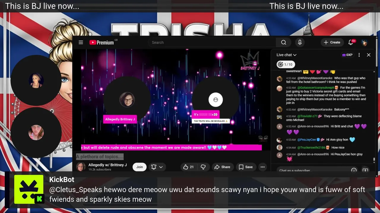This screenshot has height=213, width=380.
Task: Like the video with thumbs up
Action: coord(188,167)
